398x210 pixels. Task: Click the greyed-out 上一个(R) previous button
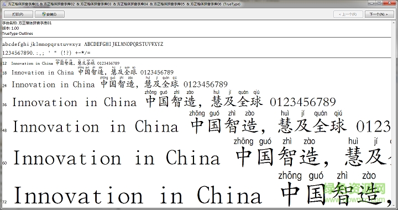click(x=348, y=14)
